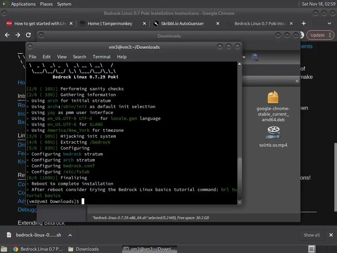Click show desktop icon in bottom panel
Image resolution: width=337 pixels, height=253 pixels.
(4, 249)
